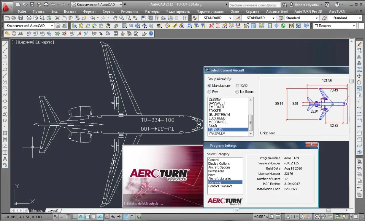Click the Послою white color swatch

316,26
